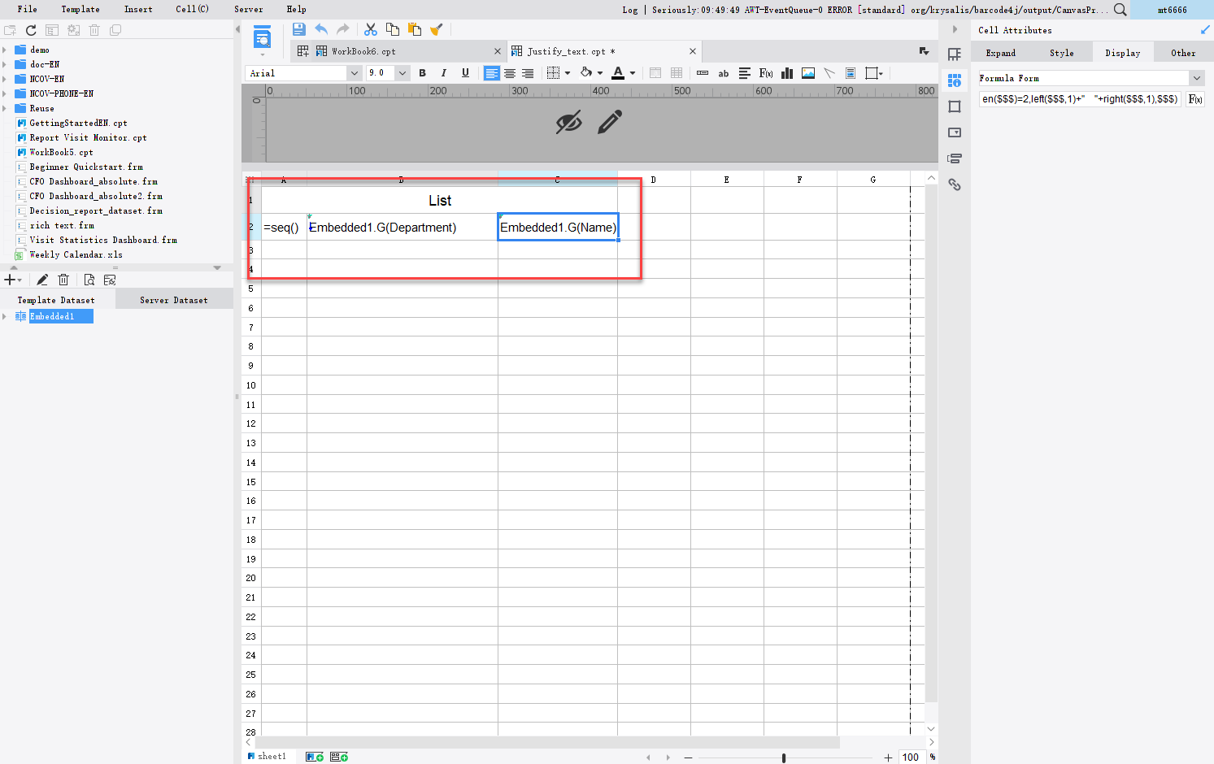The image size is (1214, 764).
Task: Insert a barcode with the barcode icon
Action: [x=703, y=73]
